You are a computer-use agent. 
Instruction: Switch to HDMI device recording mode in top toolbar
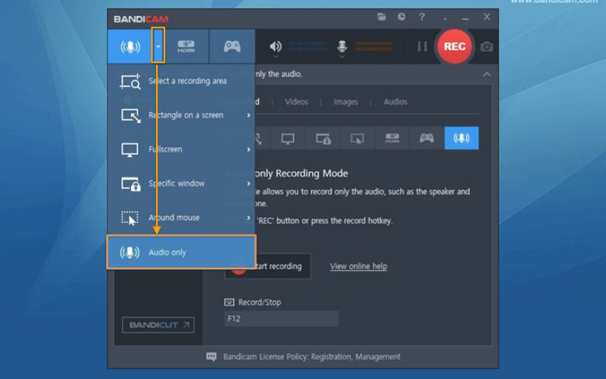tap(186, 46)
